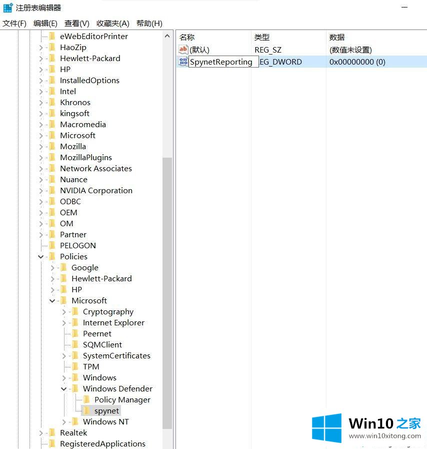The width and height of the screenshot is (427, 449).
Task: Click the folder icon beside Macromedia
Action: click(x=52, y=124)
